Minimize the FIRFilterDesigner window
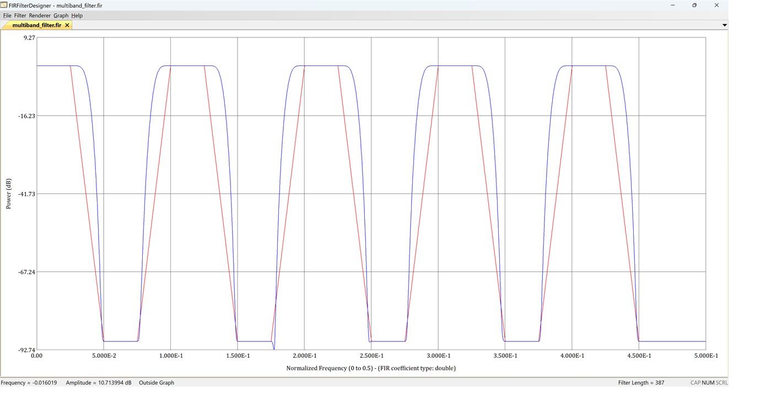Viewport: 771px width, 409px height. pyautogui.click(x=673, y=5)
